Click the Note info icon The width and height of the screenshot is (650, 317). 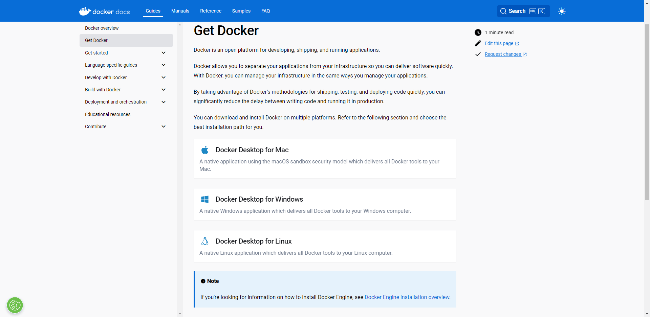tap(203, 281)
